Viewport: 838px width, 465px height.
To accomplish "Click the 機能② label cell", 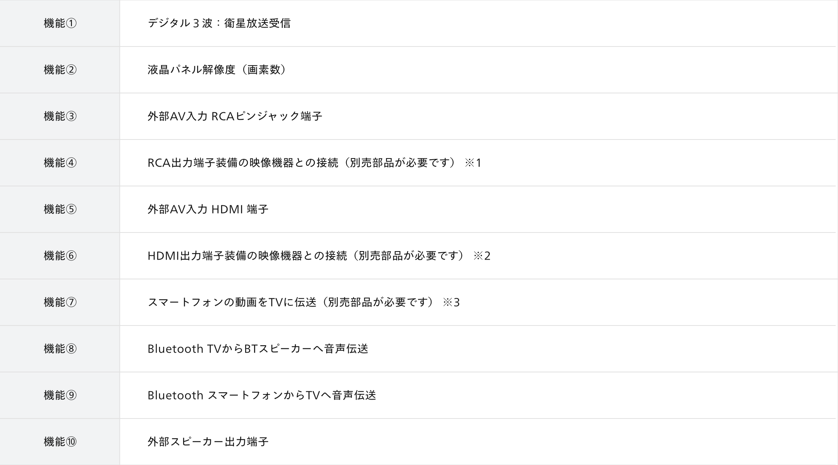I will coord(60,70).
